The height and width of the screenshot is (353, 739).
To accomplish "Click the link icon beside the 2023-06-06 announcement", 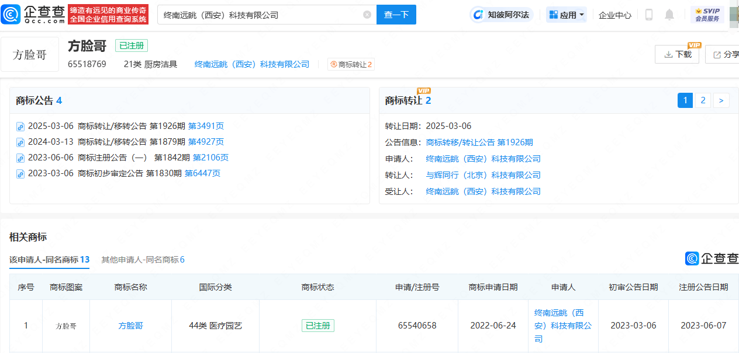I will tap(20, 158).
